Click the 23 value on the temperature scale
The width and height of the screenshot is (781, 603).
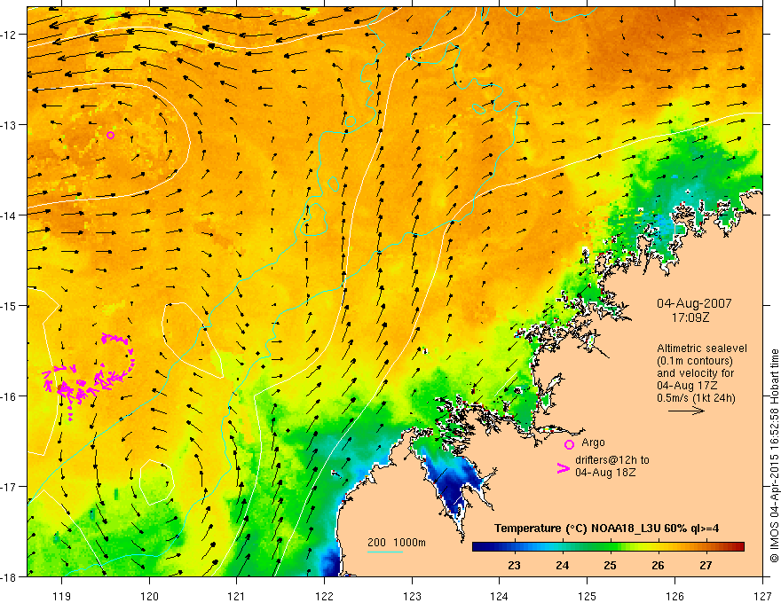coord(514,565)
